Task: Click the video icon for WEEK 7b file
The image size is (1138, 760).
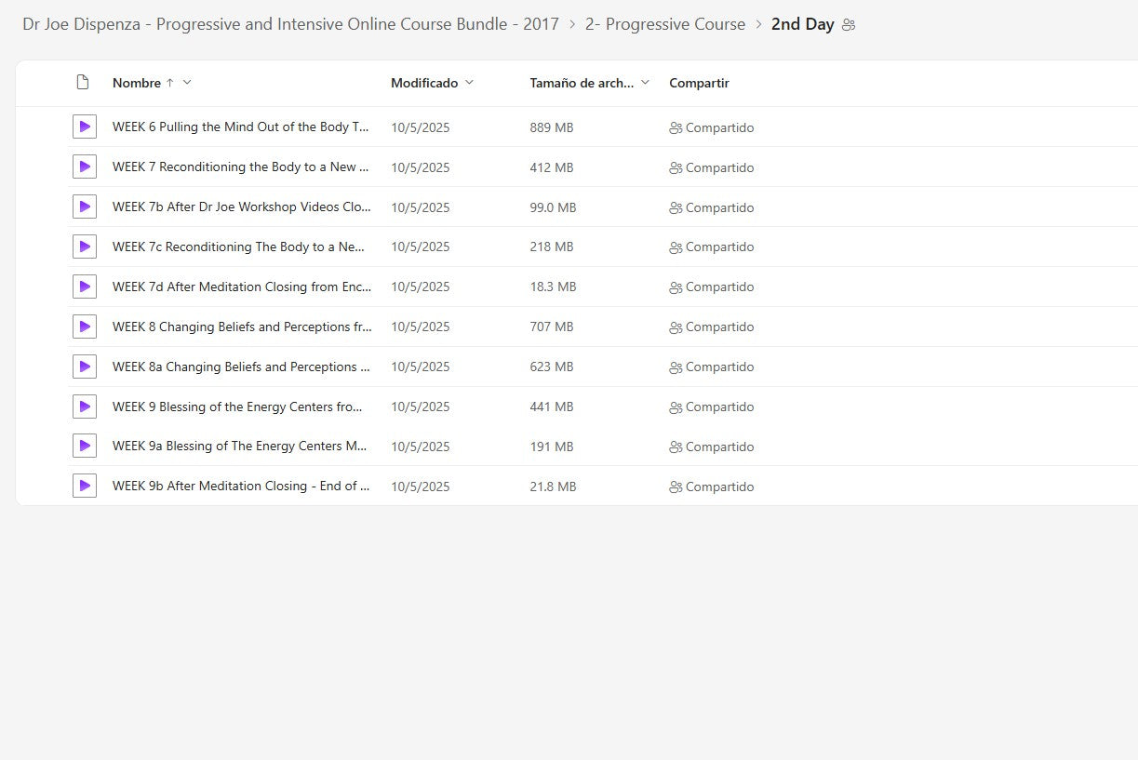Action: [85, 207]
